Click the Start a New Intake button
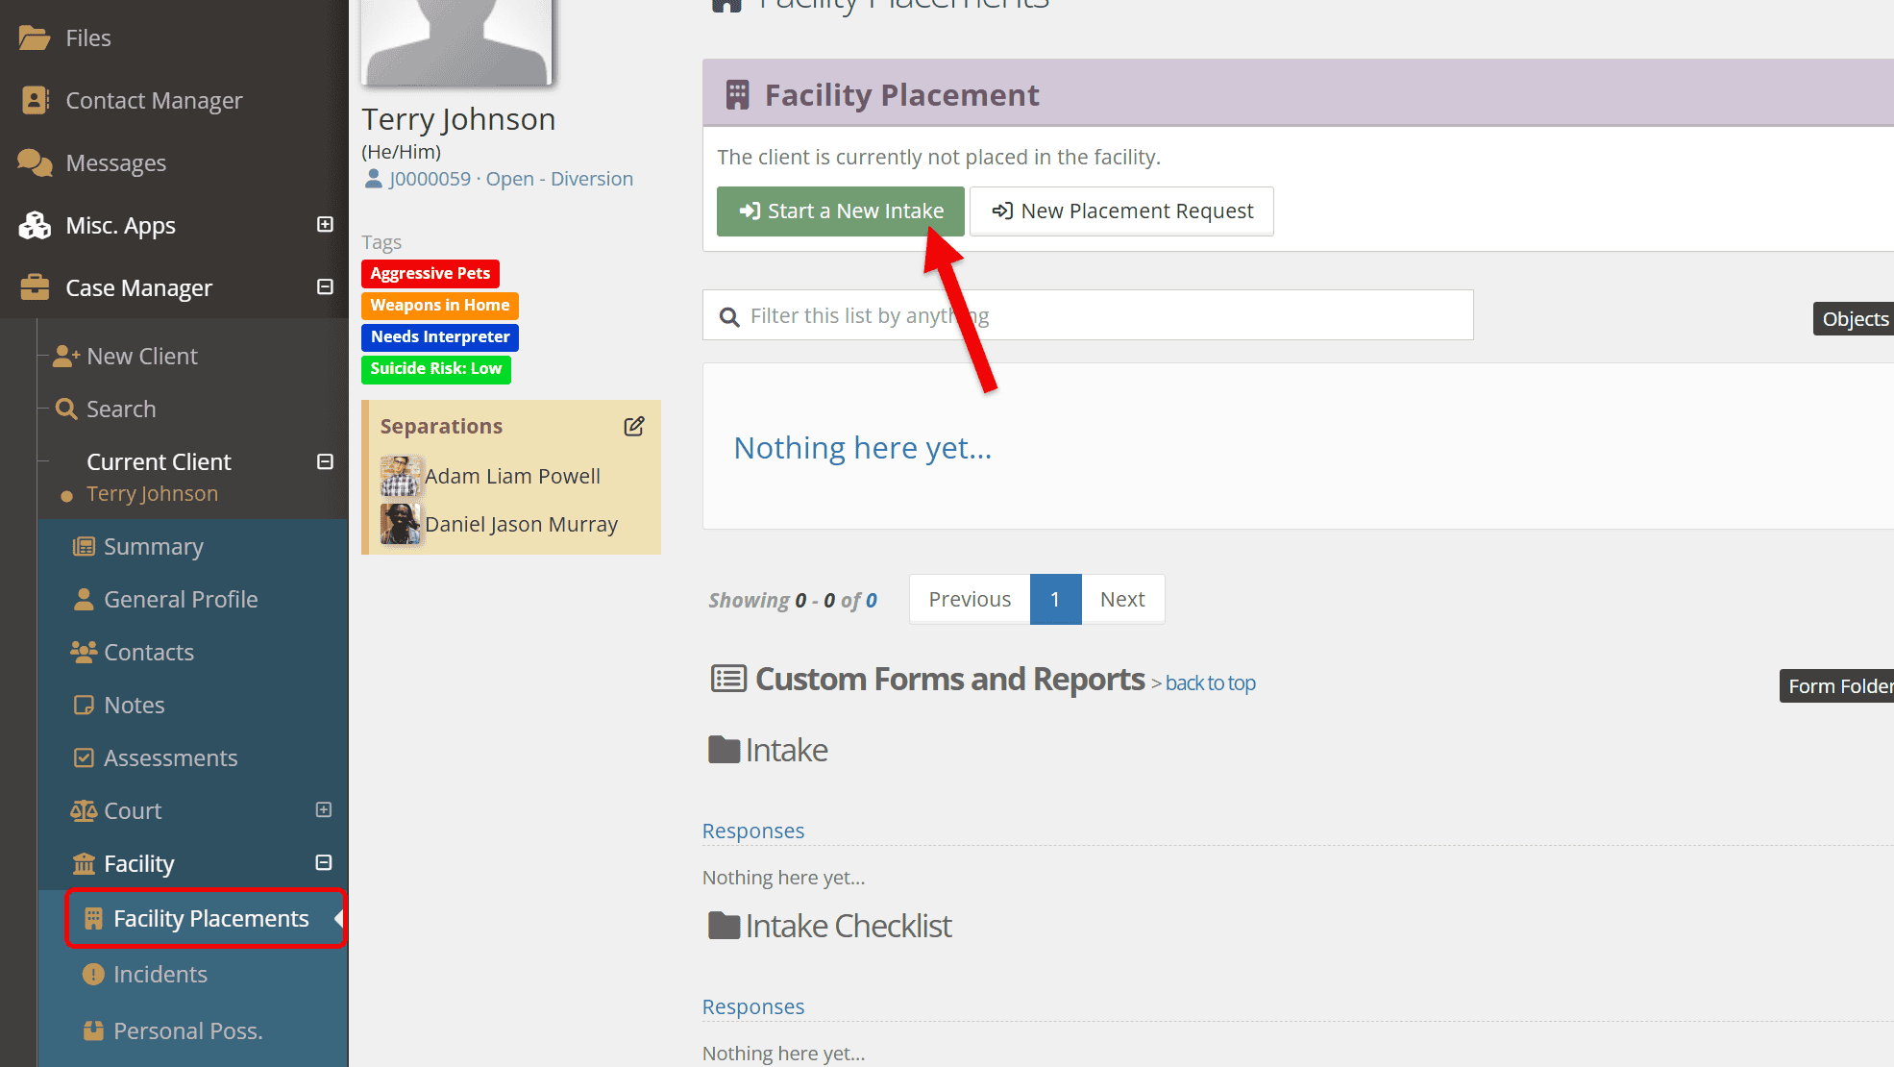The height and width of the screenshot is (1067, 1894). [840, 211]
